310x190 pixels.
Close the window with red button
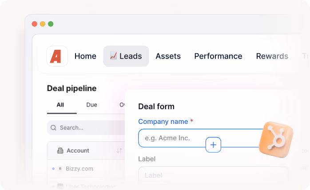(x=35, y=24)
